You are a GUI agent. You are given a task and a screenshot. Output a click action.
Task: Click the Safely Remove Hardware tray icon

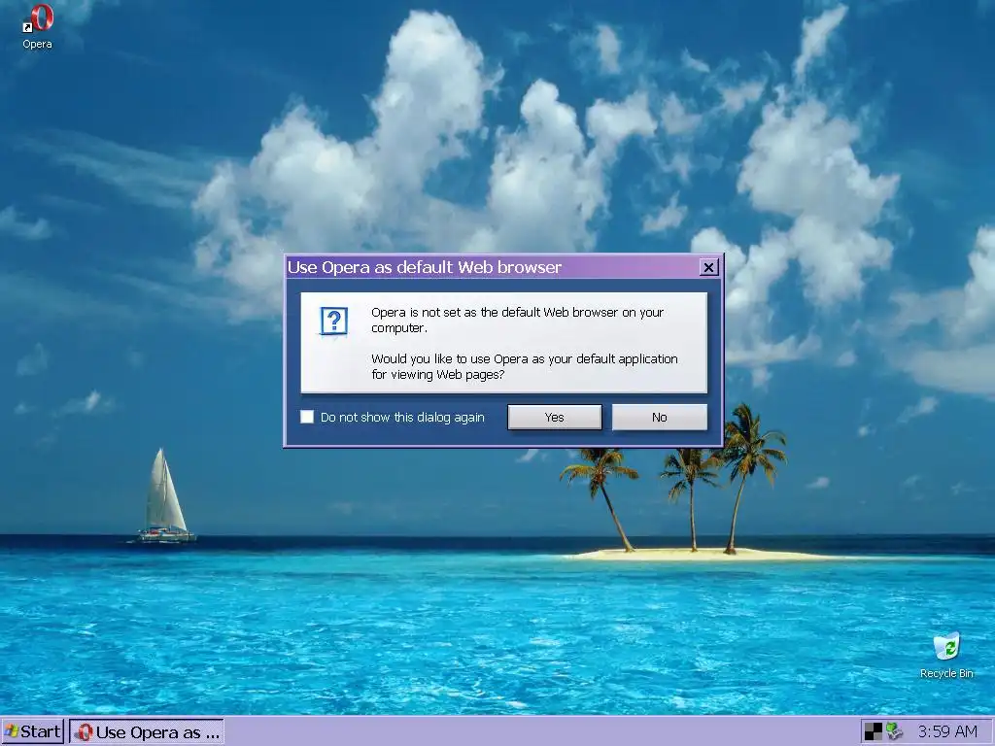click(894, 731)
